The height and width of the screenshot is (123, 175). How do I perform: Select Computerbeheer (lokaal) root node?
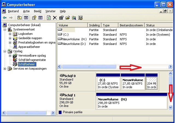(24, 25)
